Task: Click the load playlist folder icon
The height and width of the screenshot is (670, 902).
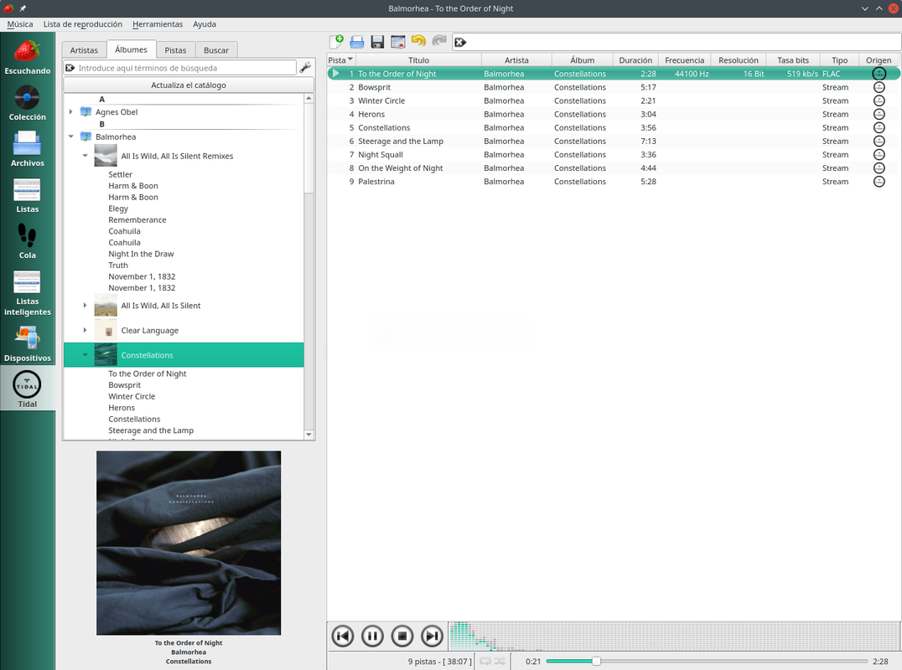Action: coord(356,41)
